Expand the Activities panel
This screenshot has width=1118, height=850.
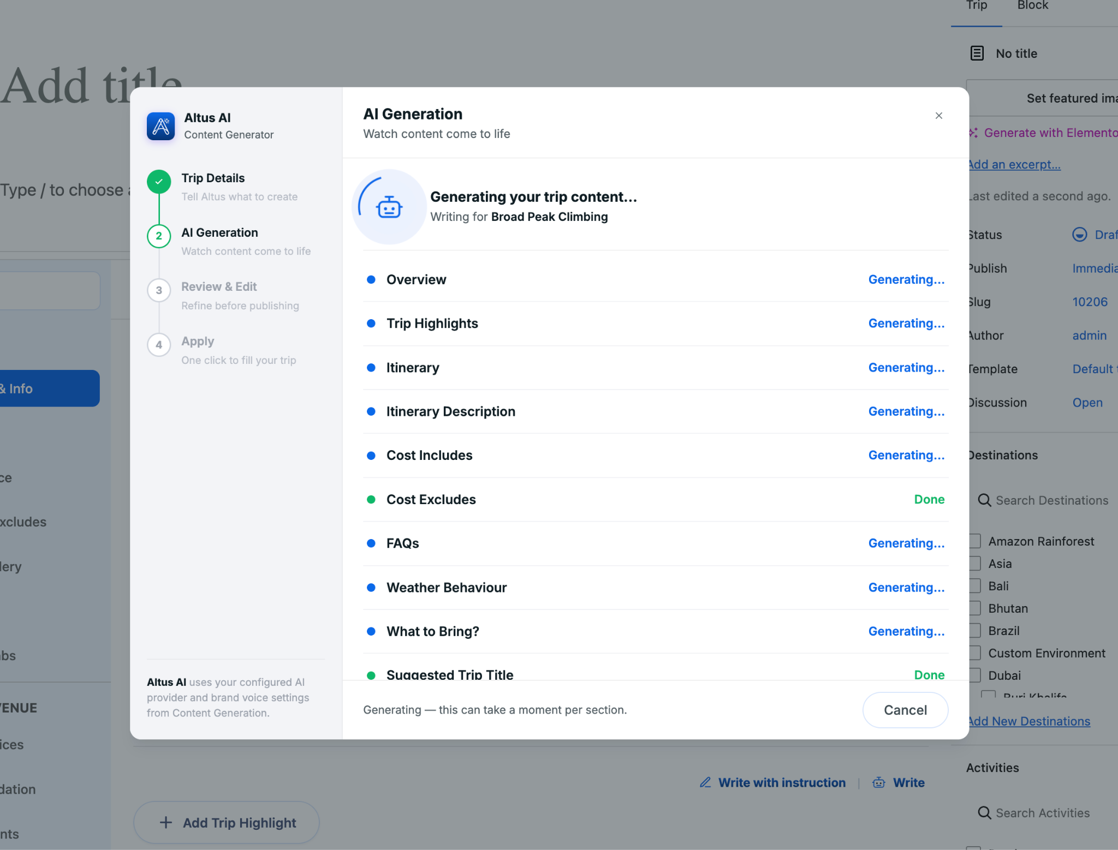coord(992,768)
